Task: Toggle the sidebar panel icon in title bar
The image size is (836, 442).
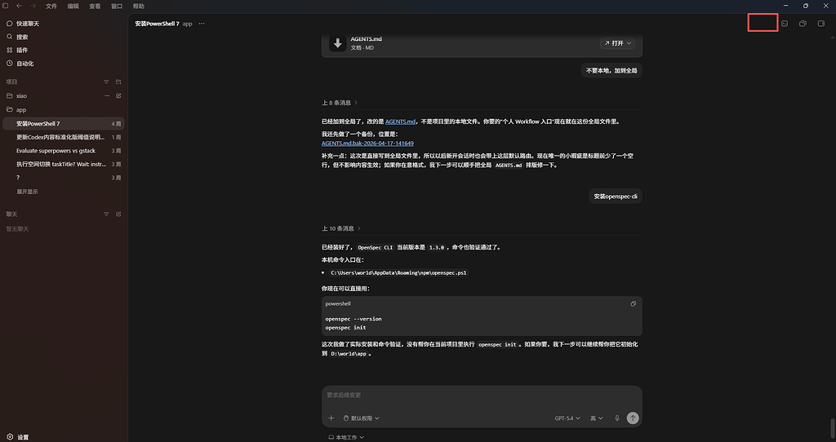Action: tap(6, 6)
